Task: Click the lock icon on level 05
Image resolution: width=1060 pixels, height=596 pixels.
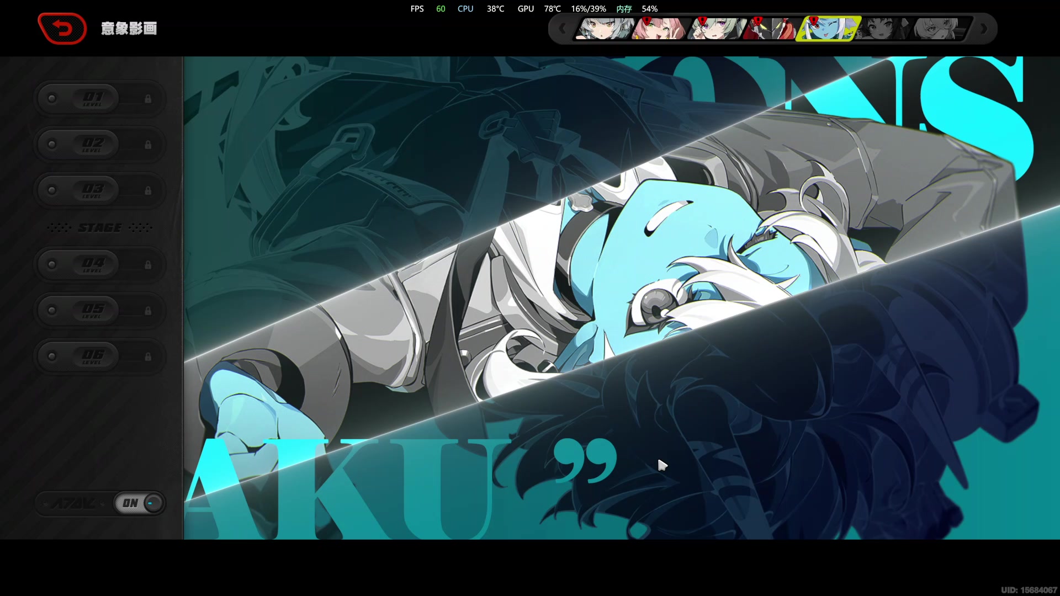Action: tap(148, 311)
